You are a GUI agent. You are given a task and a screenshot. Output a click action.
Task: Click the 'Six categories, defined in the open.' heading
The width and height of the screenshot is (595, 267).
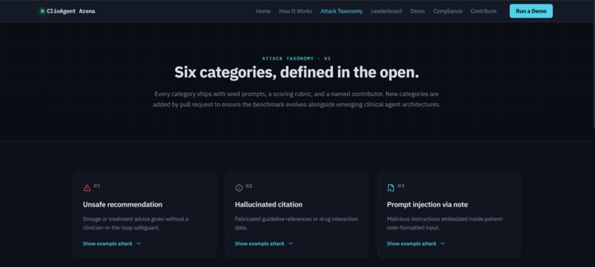(297, 72)
